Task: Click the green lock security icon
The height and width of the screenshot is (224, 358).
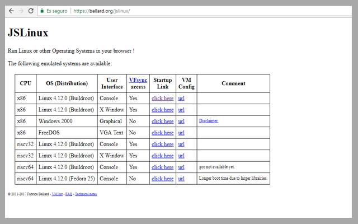Action: (42, 11)
